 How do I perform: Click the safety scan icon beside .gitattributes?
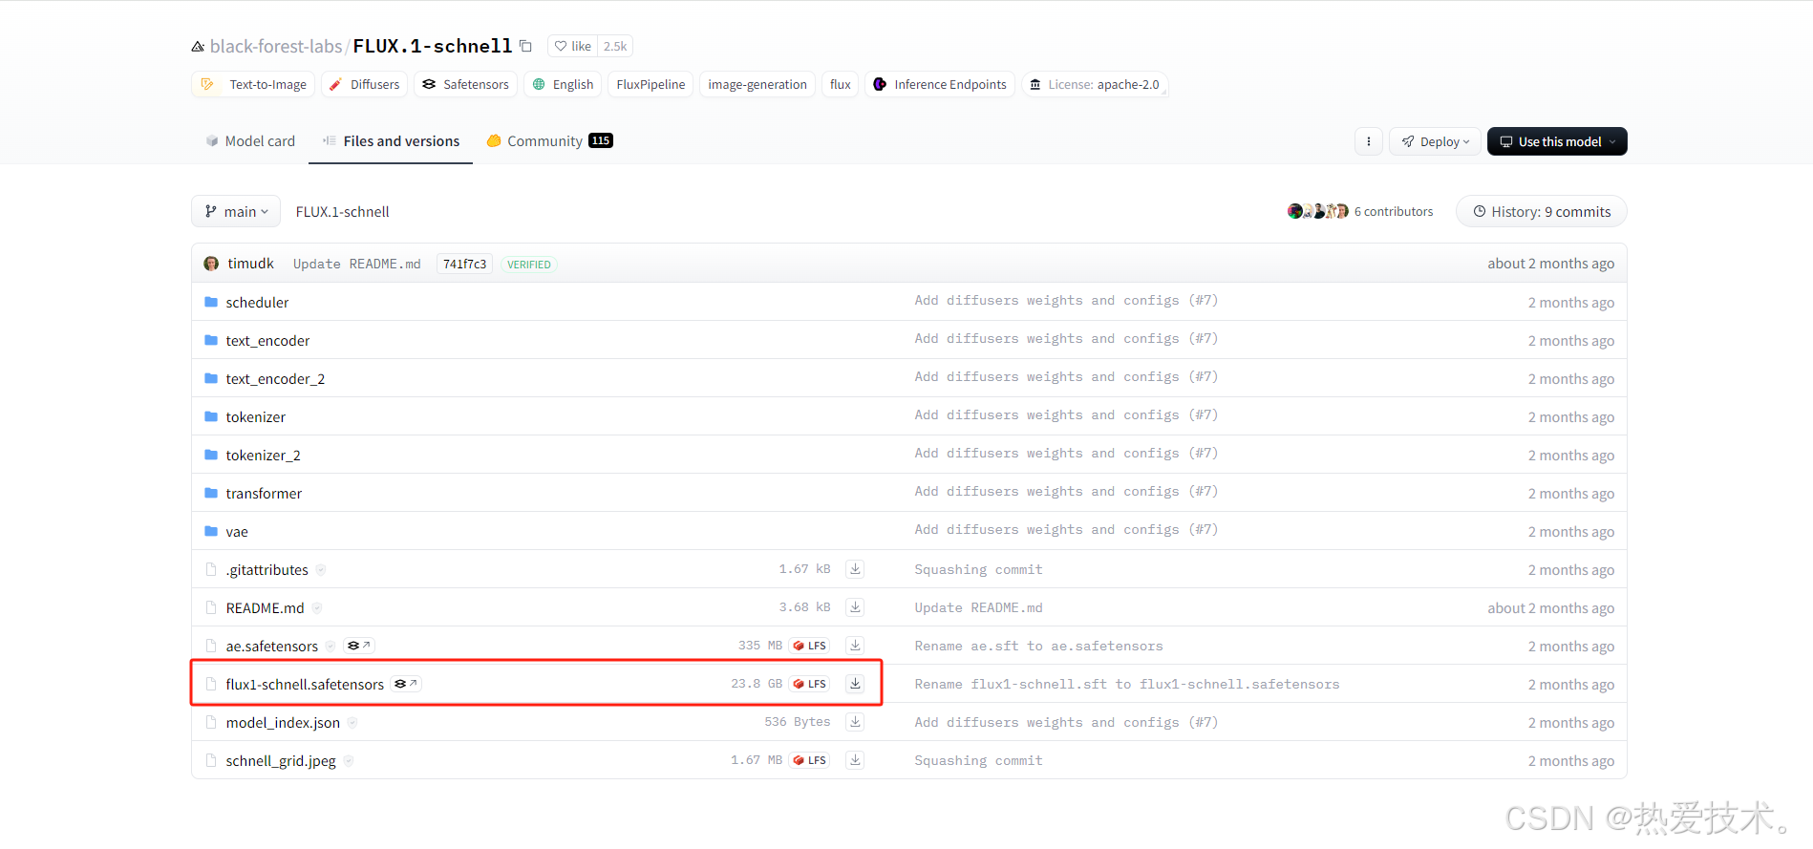(321, 570)
